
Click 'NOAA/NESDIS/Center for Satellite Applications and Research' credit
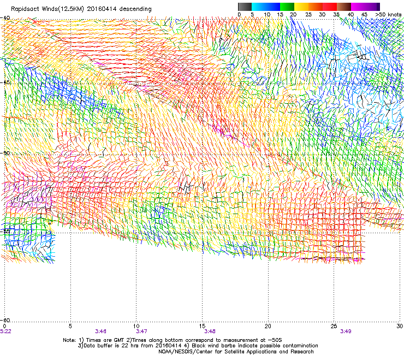tap(236, 352)
